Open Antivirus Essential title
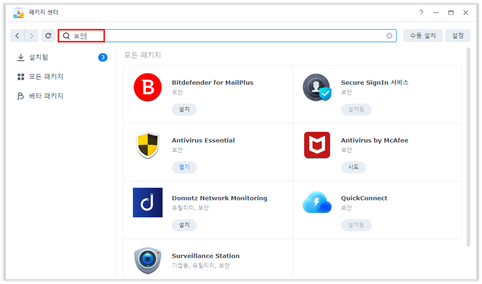 [203, 140]
